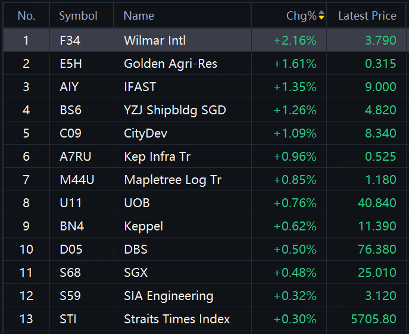Viewport: 409px width, 334px height.
Task: Click the Chg% sort arrow icon
Action: [321, 15]
